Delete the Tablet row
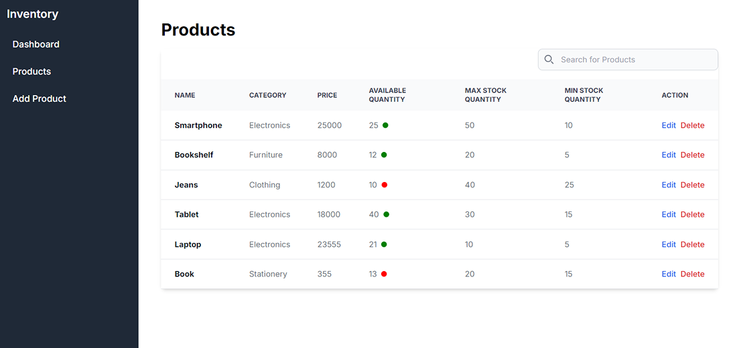 692,214
